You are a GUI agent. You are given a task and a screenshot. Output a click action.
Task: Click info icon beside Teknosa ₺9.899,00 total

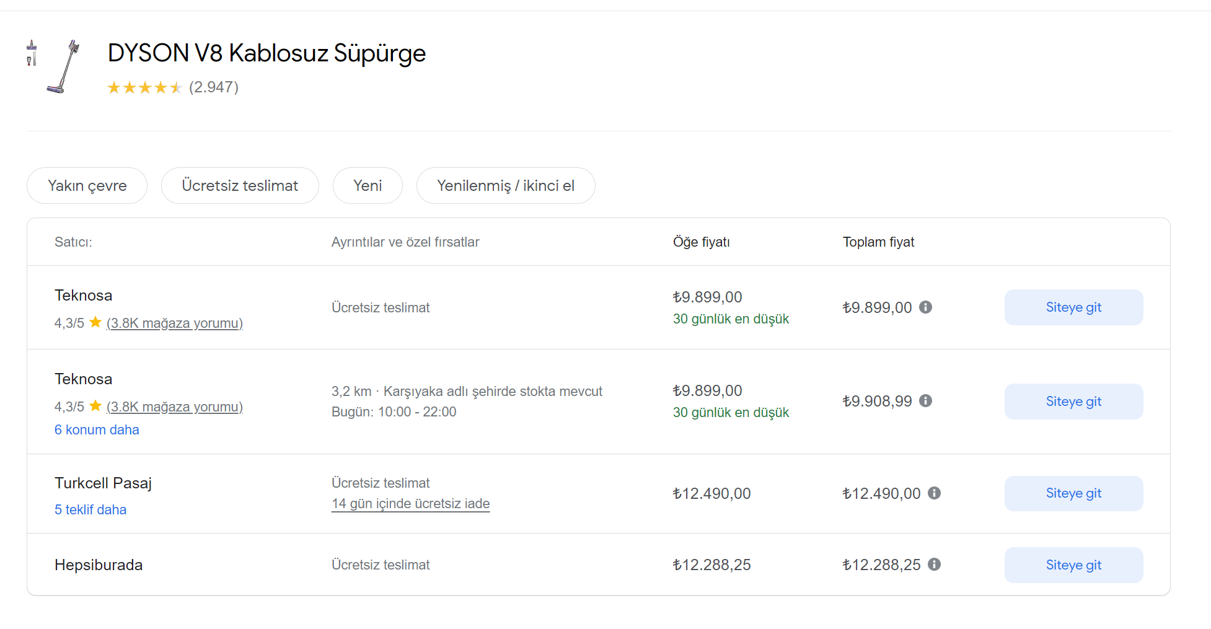pos(925,307)
